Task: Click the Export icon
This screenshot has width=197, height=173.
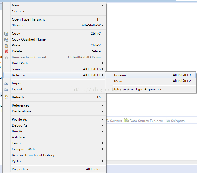Action: coord(6,89)
